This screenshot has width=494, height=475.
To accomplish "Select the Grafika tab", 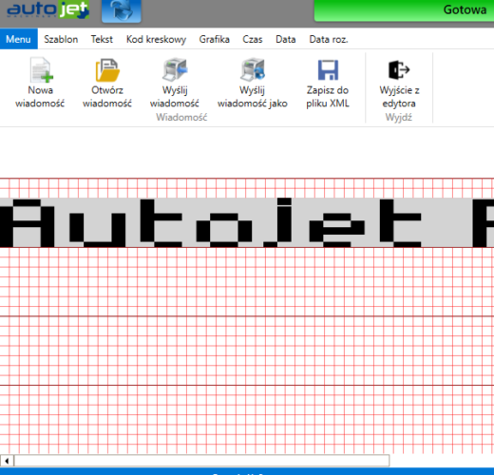I will [214, 39].
